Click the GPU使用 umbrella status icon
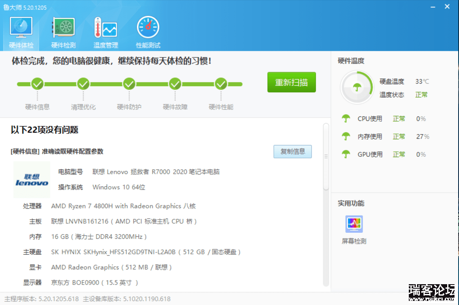The width and height of the screenshot is (459, 305). pyautogui.click(x=346, y=154)
